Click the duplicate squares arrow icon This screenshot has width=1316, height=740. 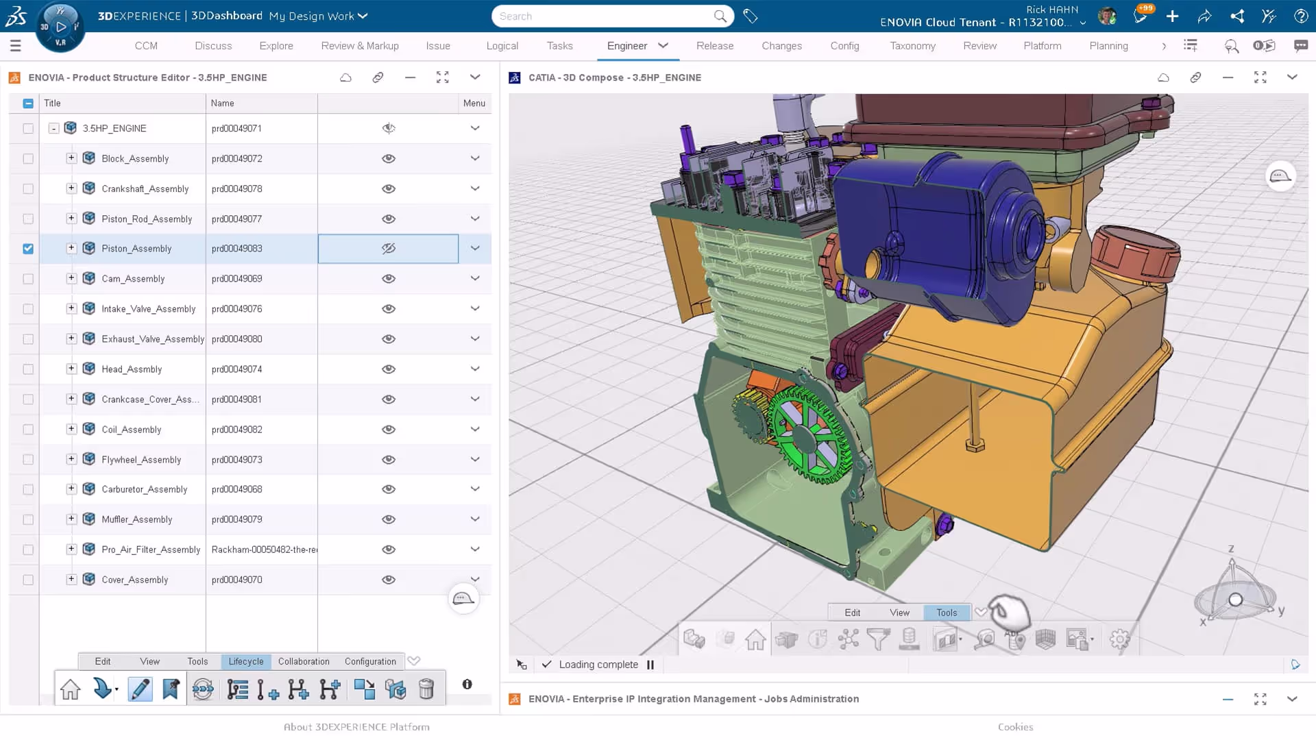pos(365,689)
